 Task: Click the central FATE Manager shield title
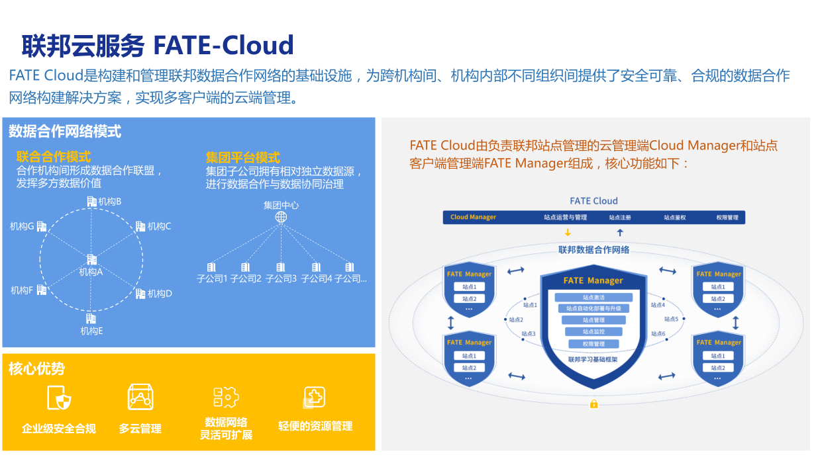tap(593, 280)
